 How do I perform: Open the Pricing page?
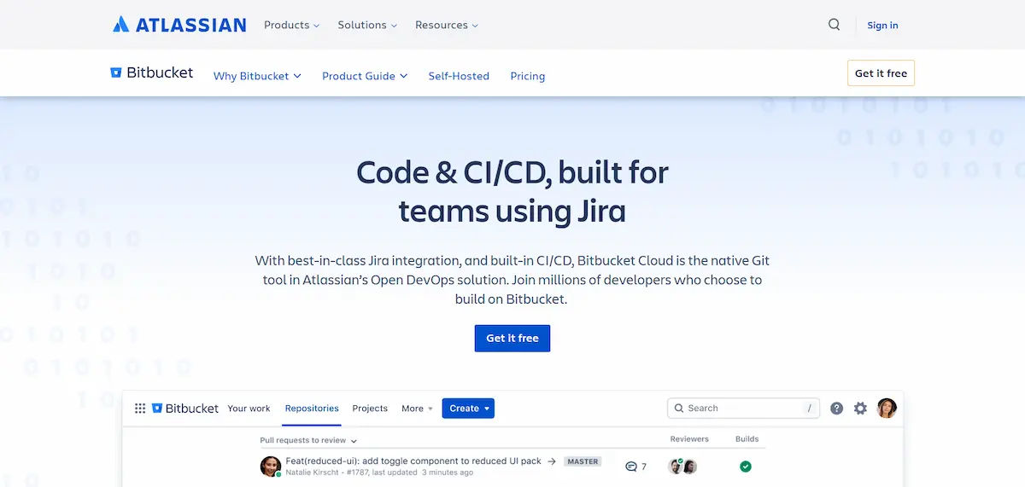[x=528, y=76]
